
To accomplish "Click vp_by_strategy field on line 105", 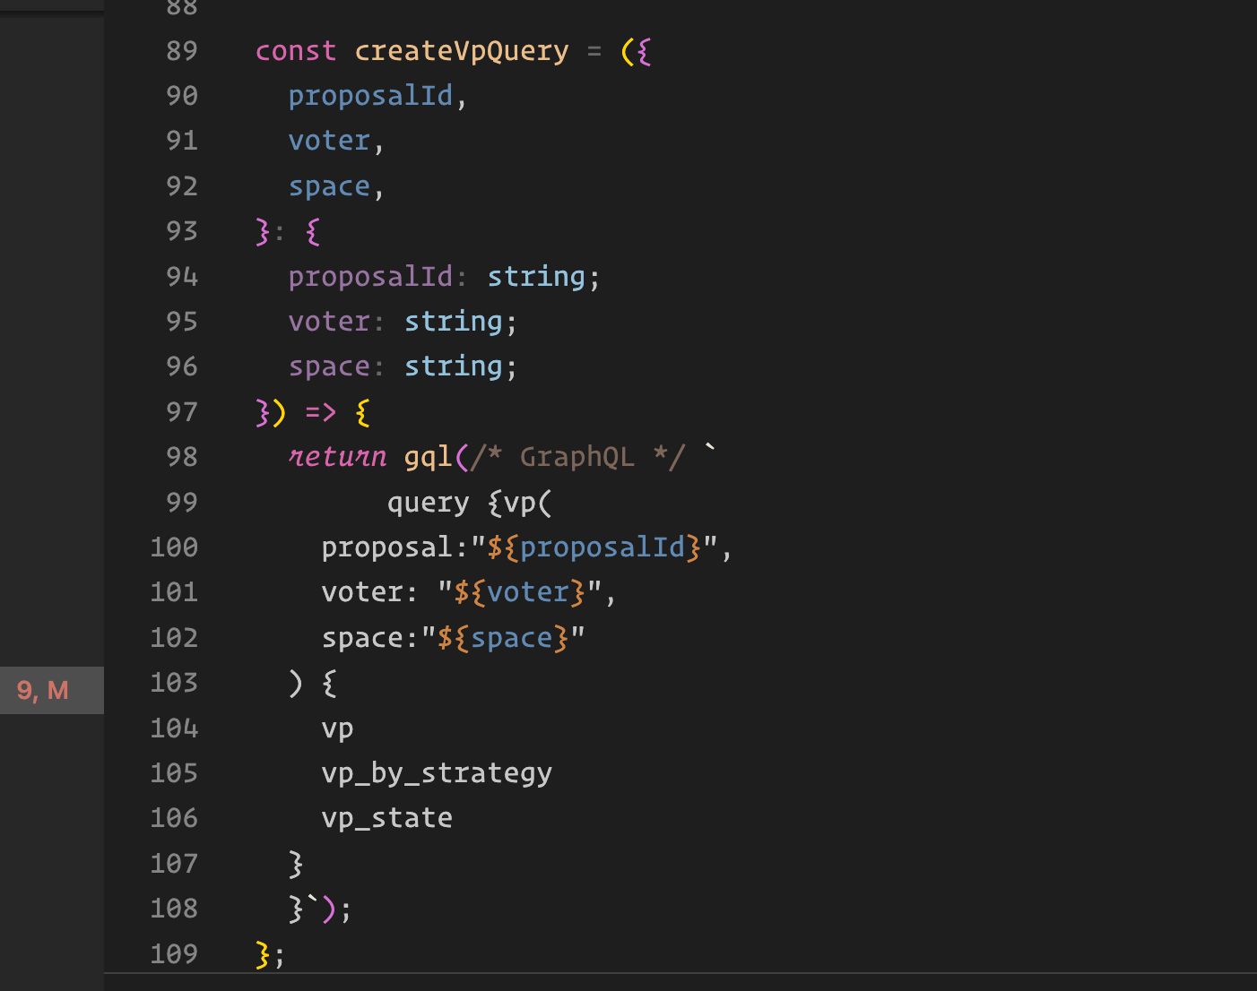I will click(x=437, y=773).
